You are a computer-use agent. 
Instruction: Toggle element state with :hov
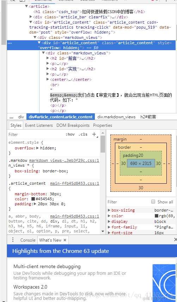pyautogui.click(x=70, y=134)
